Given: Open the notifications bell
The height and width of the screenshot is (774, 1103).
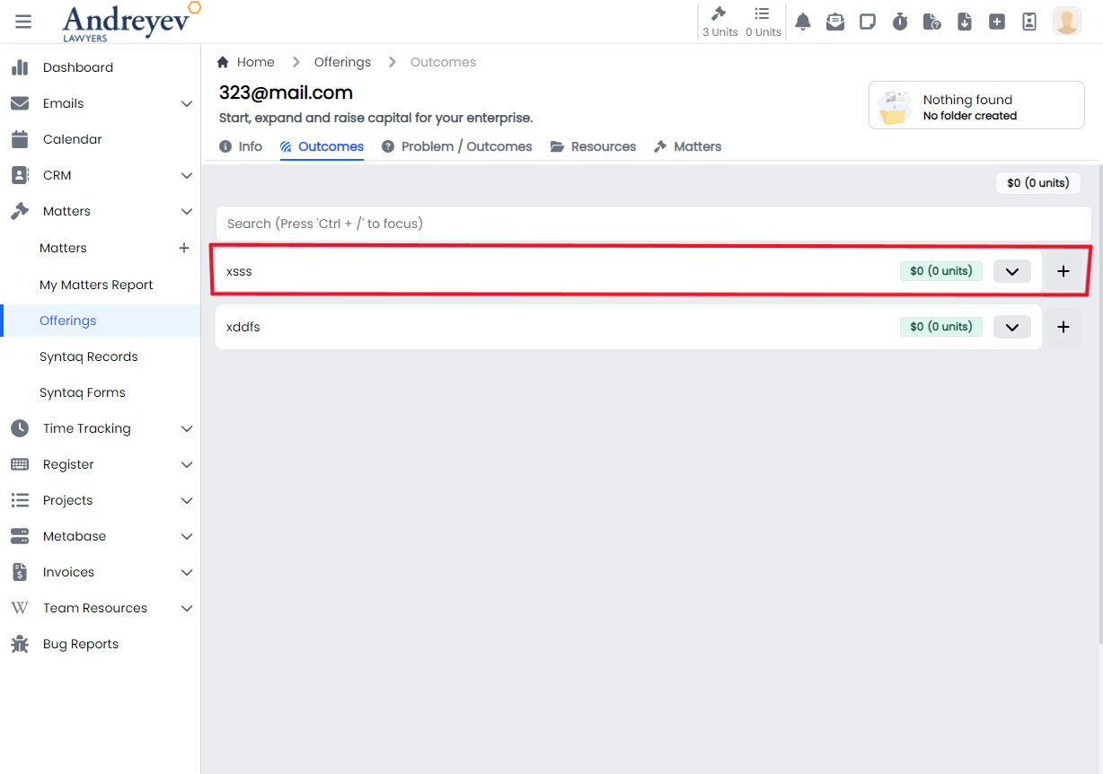Looking at the screenshot, I should pyautogui.click(x=803, y=22).
